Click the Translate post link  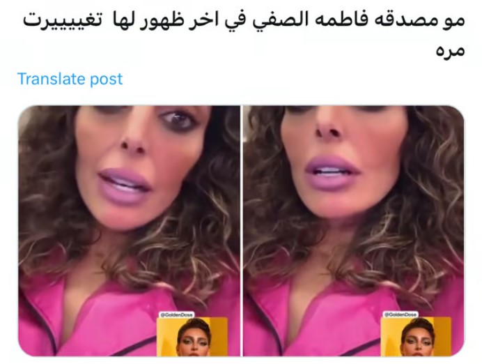[x=70, y=79]
